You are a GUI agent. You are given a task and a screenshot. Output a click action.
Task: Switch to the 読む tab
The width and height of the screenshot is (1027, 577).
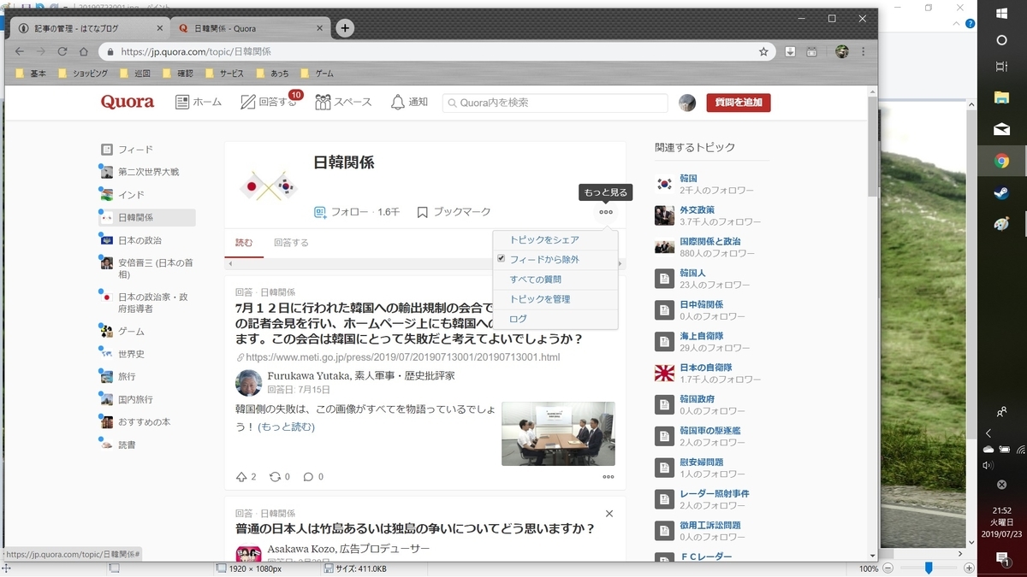click(244, 243)
